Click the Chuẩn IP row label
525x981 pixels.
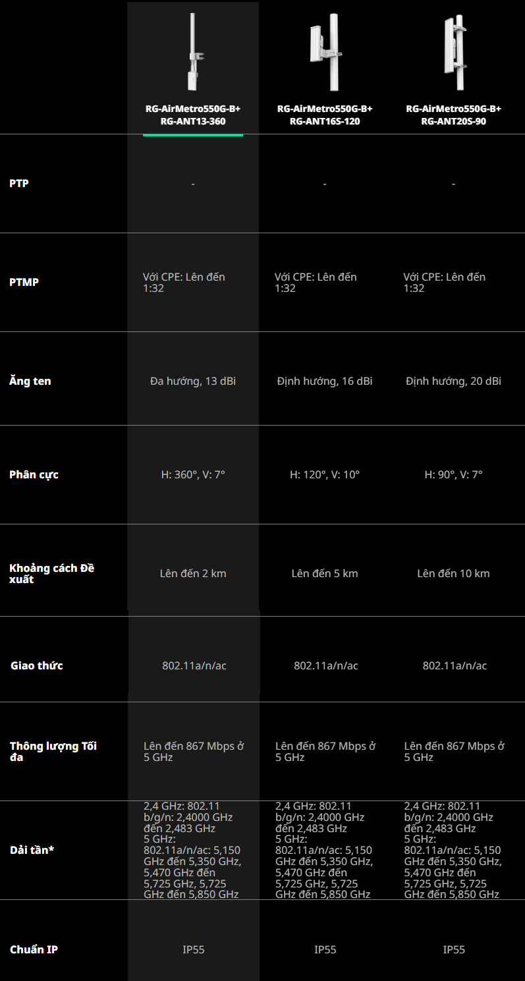34,949
